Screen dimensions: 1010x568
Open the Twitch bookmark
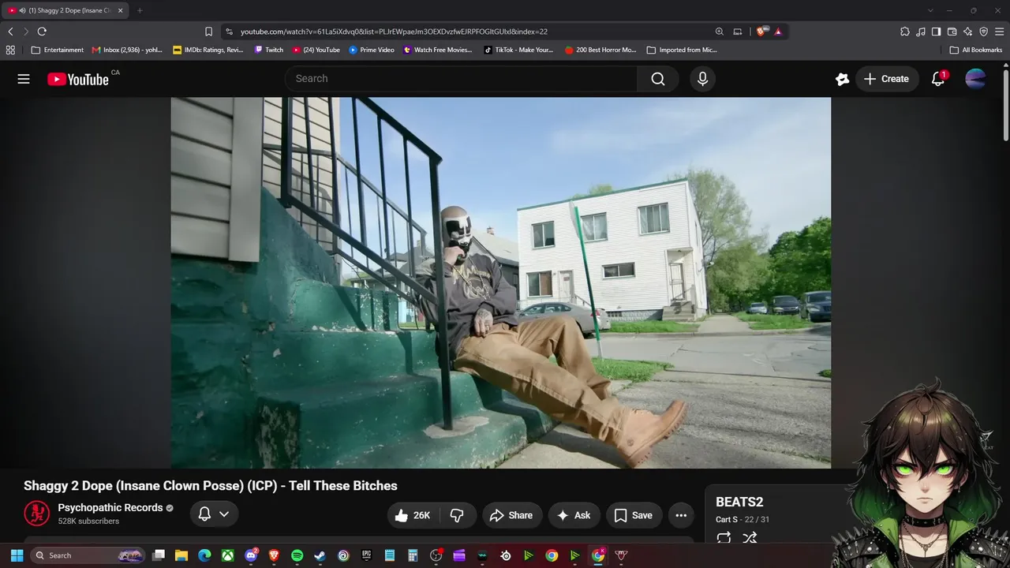pyautogui.click(x=269, y=50)
